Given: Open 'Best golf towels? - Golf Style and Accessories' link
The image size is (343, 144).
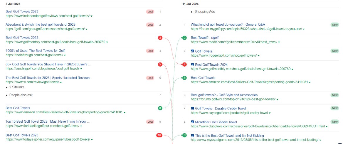Looking at the screenshot, I should pyautogui.click(x=224, y=95).
